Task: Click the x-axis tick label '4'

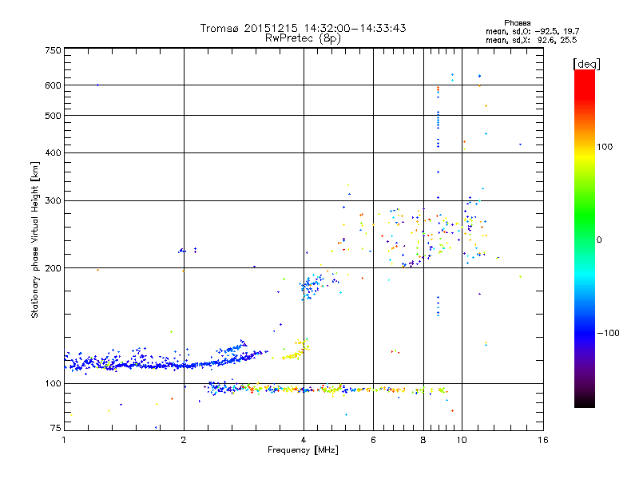Action: (304, 440)
